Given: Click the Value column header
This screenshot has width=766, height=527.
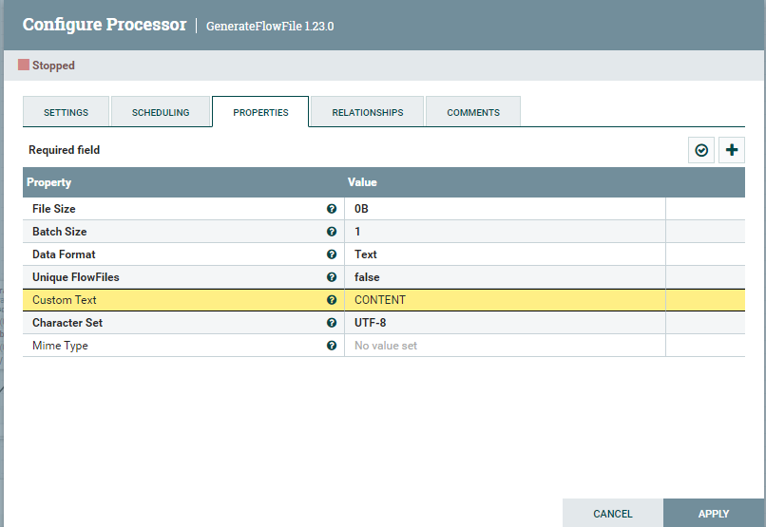Looking at the screenshot, I should click(x=362, y=182).
